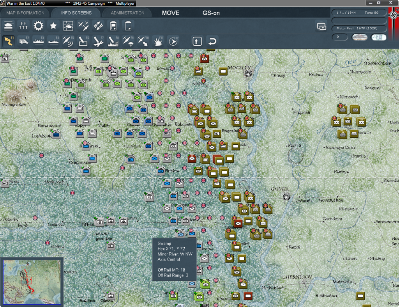
Task: Select Air transfer mode (F10)
Action: pyautogui.click(x=143, y=41)
